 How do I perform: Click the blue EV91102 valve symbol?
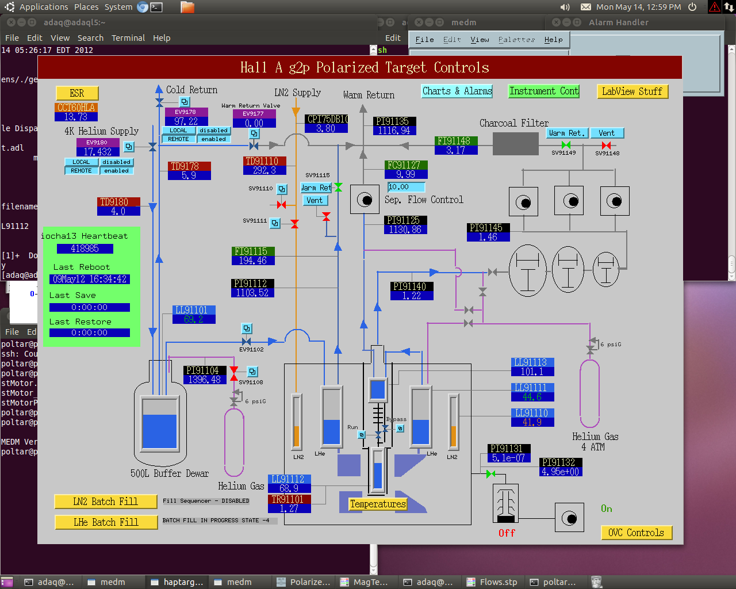pyautogui.click(x=247, y=342)
